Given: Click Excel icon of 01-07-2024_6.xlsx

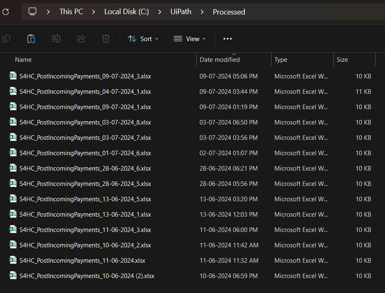Looking at the screenshot, I should 13,152.
